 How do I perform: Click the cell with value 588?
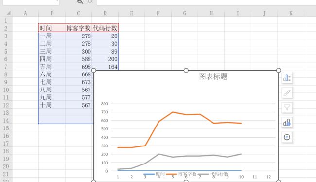[78, 59]
